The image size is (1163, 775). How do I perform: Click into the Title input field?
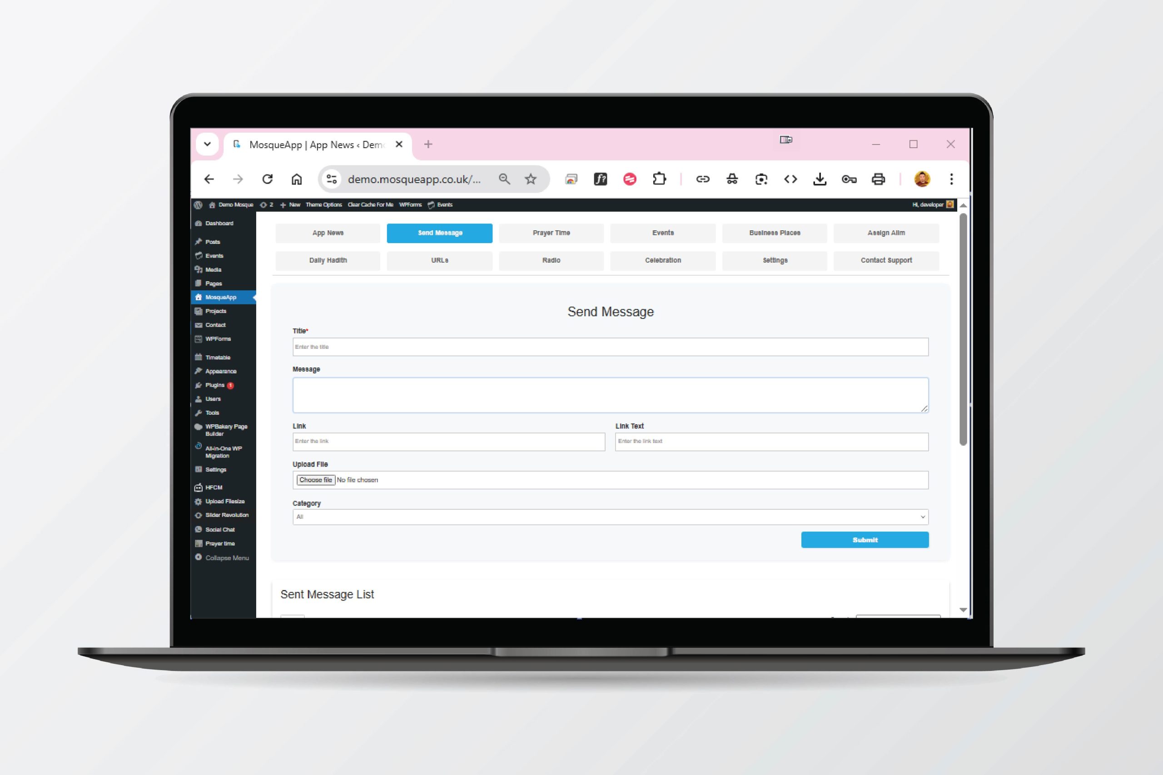click(610, 347)
